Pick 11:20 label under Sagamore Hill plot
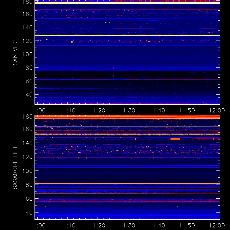Screen dimensions: 230x230 coord(97,225)
